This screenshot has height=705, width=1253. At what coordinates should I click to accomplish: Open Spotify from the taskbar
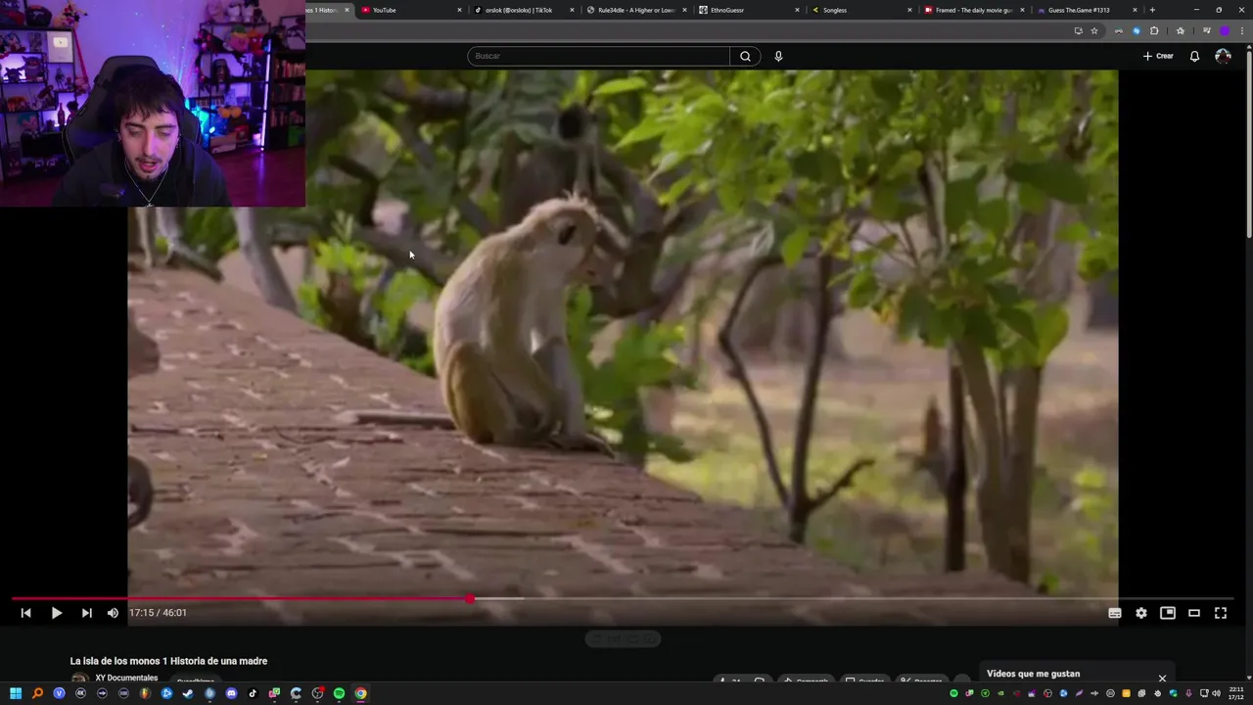[339, 693]
